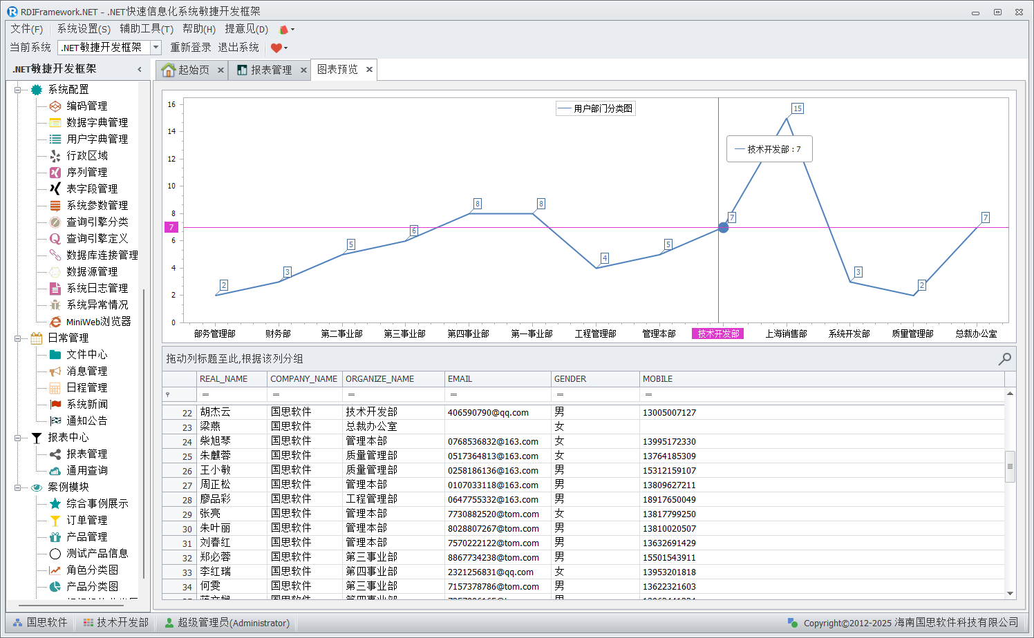This screenshot has width=1034, height=638.
Task: Click the 报表管理 share icon
Action: (x=55, y=454)
